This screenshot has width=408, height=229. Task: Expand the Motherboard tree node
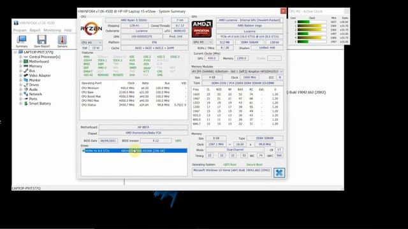point(20,62)
